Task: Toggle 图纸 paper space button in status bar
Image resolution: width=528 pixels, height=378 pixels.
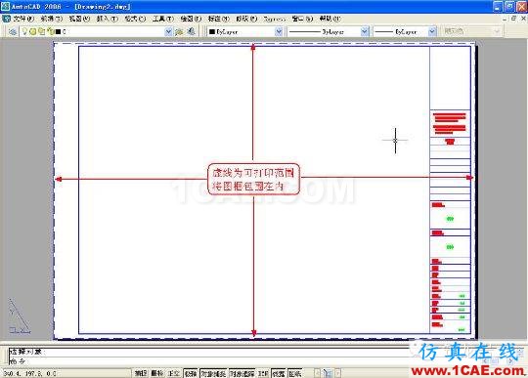Action: click(295, 373)
